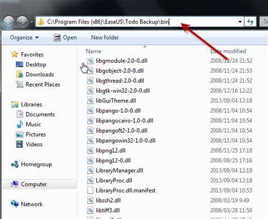This screenshot has width=268, height=219.
Task: Select the Music library icon
Action: coord(20,124)
